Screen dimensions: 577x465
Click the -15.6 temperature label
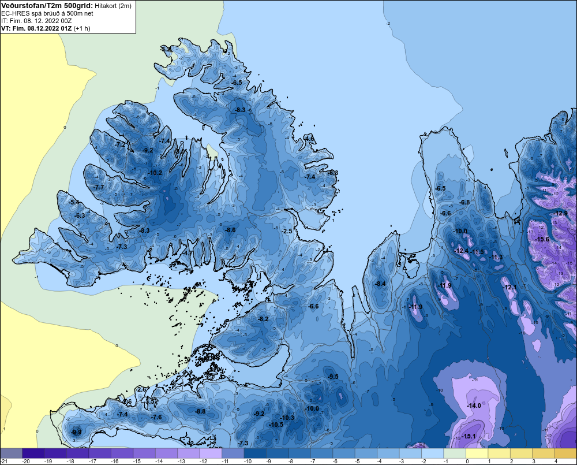pyautogui.click(x=542, y=239)
